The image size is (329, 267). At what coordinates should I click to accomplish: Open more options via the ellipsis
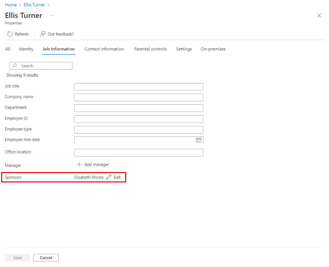point(52,16)
